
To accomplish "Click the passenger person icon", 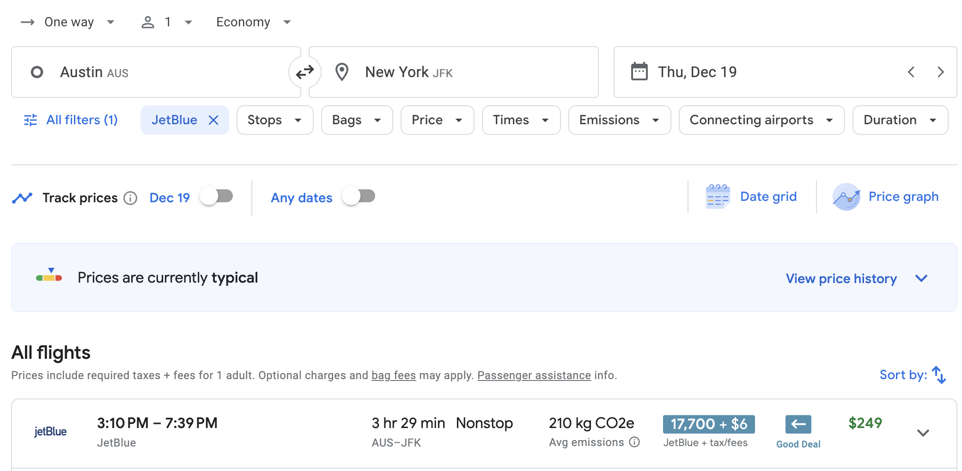I will pos(148,22).
